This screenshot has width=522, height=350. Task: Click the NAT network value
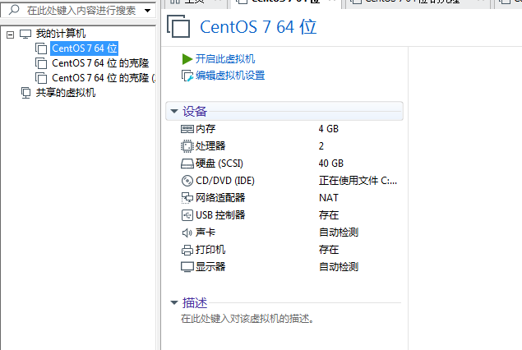tap(329, 198)
